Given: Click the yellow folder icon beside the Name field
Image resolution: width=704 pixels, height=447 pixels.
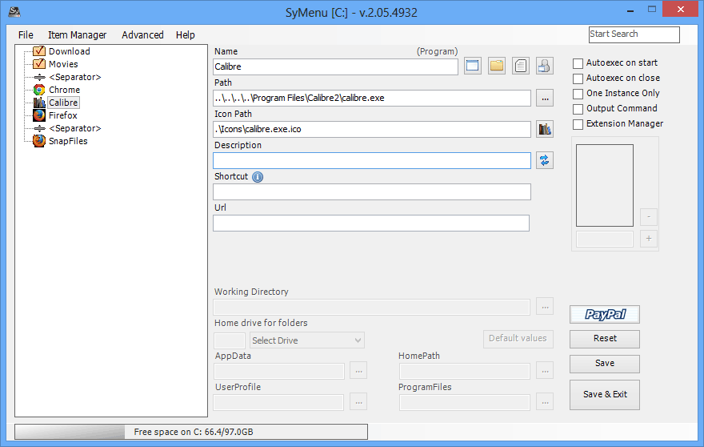Looking at the screenshot, I should (x=497, y=66).
